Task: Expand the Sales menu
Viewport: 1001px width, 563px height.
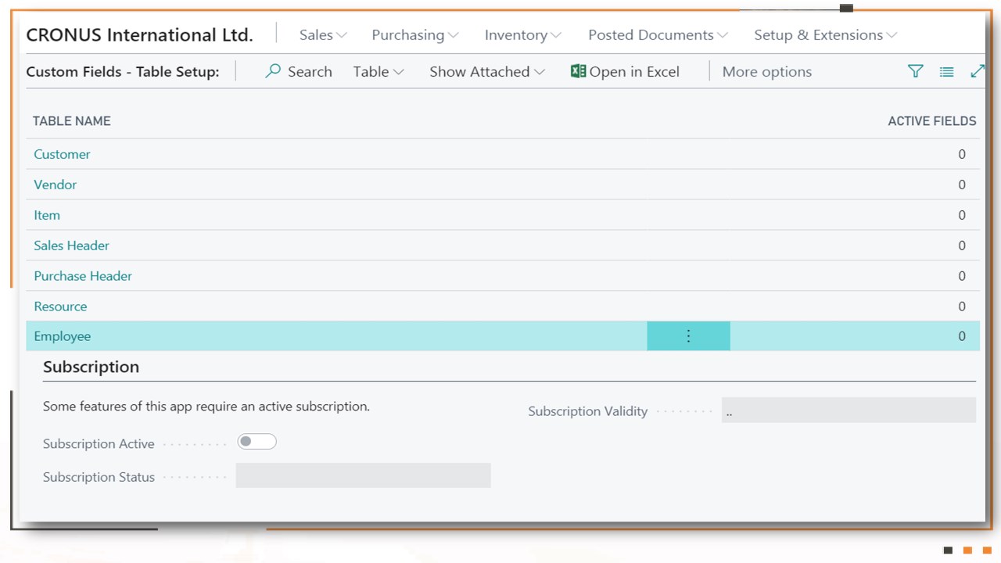Action: click(323, 35)
